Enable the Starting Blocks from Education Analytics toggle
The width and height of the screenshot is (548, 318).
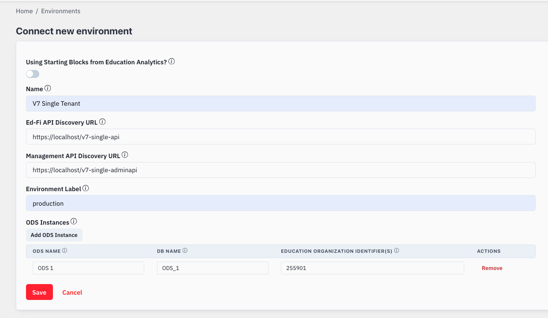pyautogui.click(x=33, y=74)
